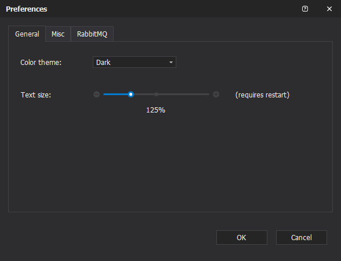Confirm settings with OK button
Image resolution: width=341 pixels, height=261 pixels.
point(242,238)
